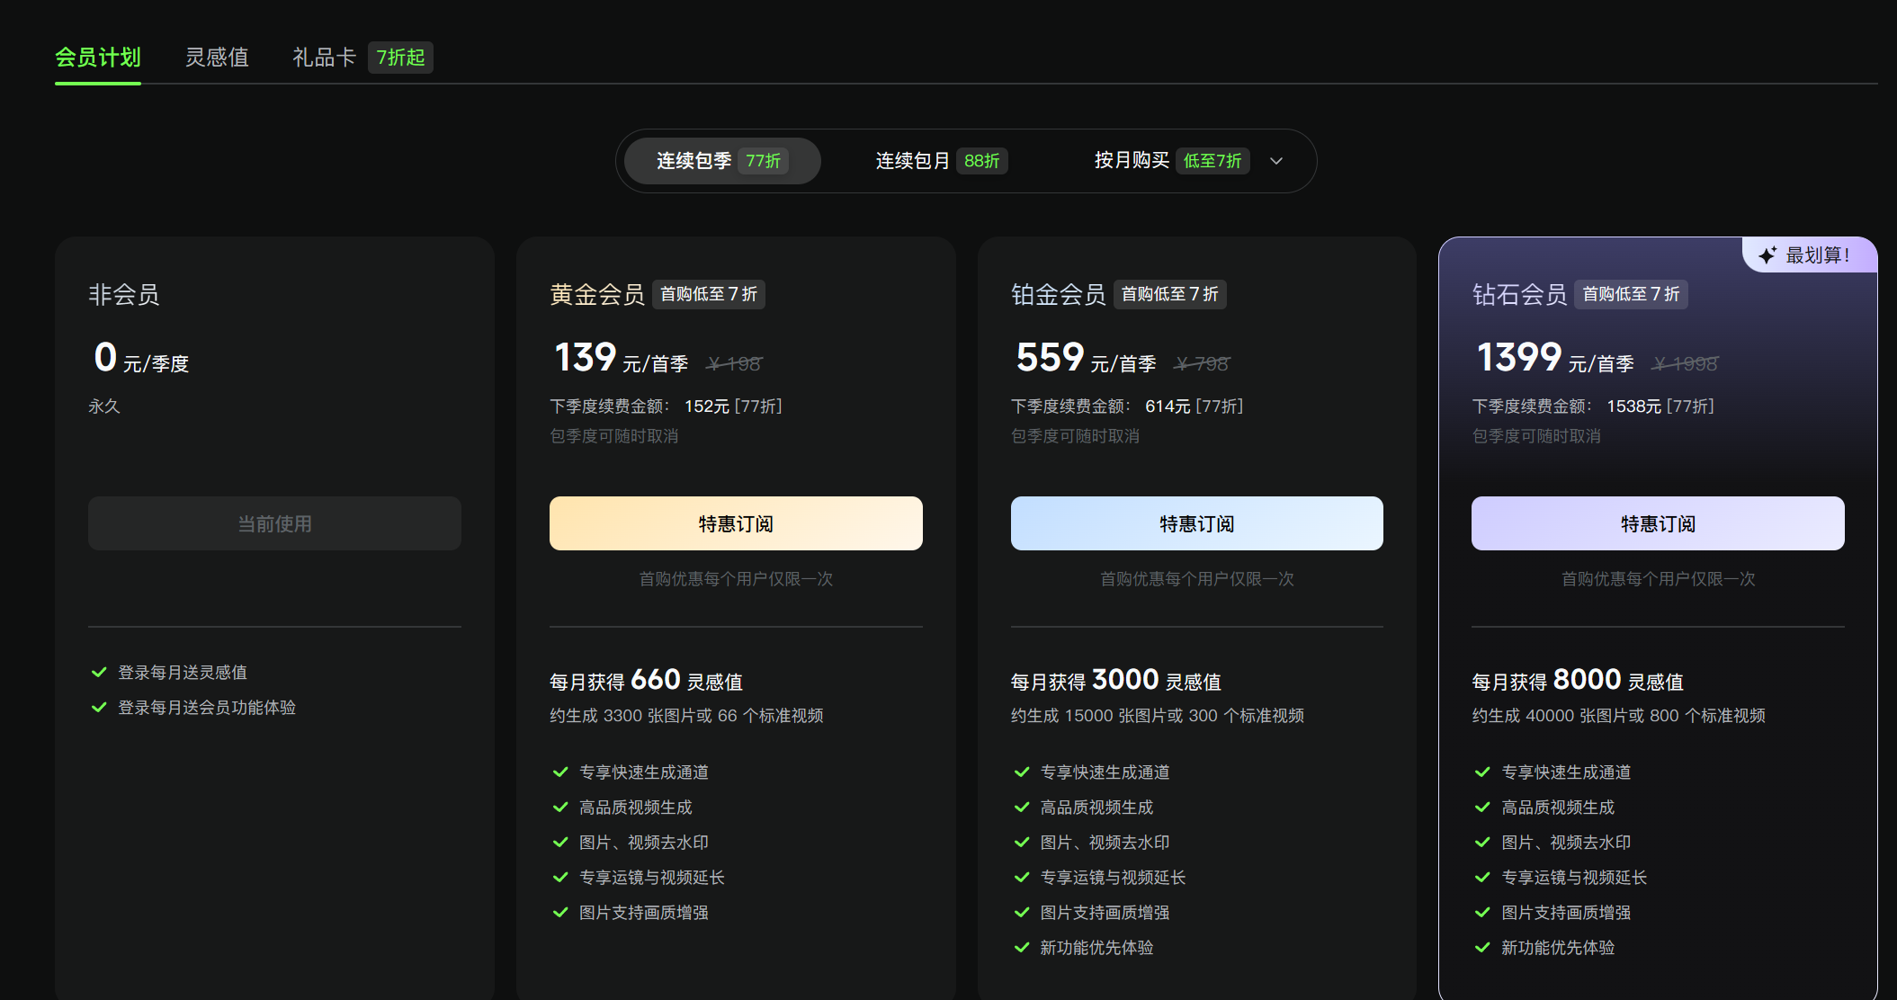The width and height of the screenshot is (1897, 1000).
Task: Subscribe to 钻石会员 via 特惠订阅
Action: coord(1658,523)
